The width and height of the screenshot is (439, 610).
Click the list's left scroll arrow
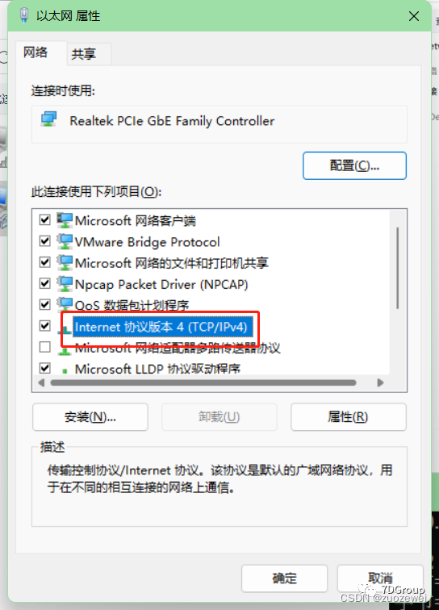click(41, 382)
